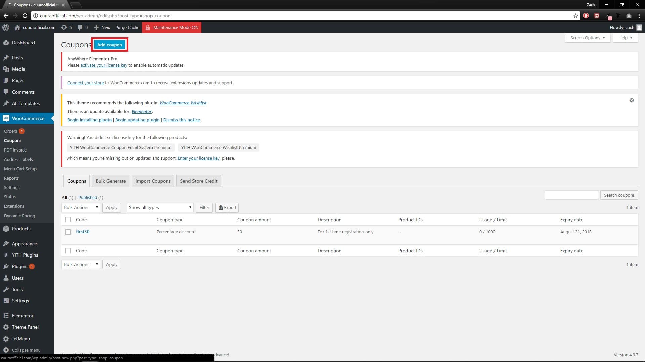The width and height of the screenshot is (645, 362).
Task: Open the bottom Bulk Actions dropdown
Action: pos(81,264)
